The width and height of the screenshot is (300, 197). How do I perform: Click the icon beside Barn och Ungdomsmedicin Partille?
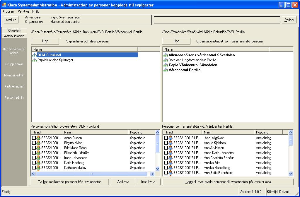[166, 60]
